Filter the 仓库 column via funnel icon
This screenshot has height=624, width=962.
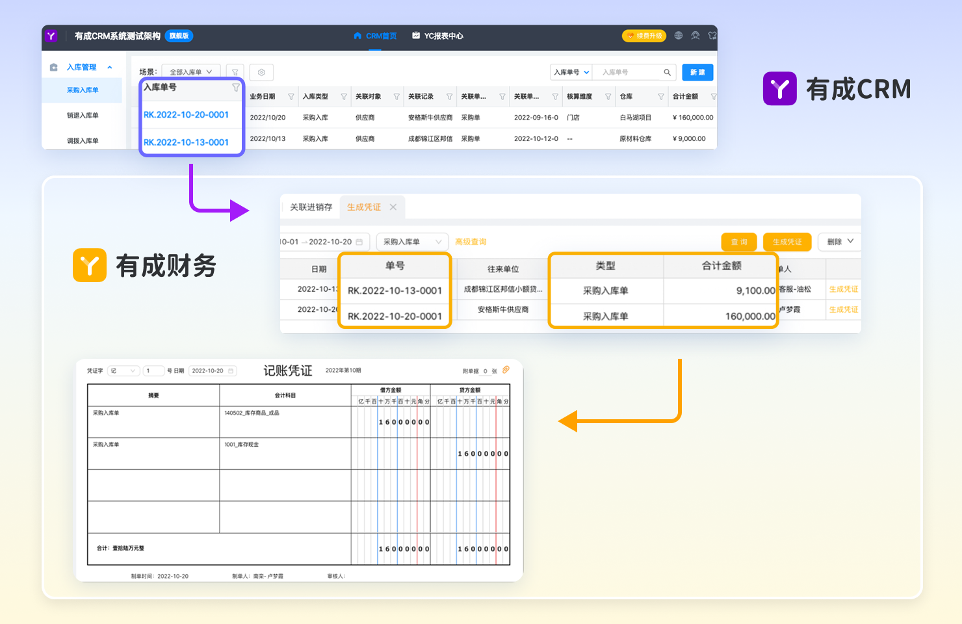point(660,97)
